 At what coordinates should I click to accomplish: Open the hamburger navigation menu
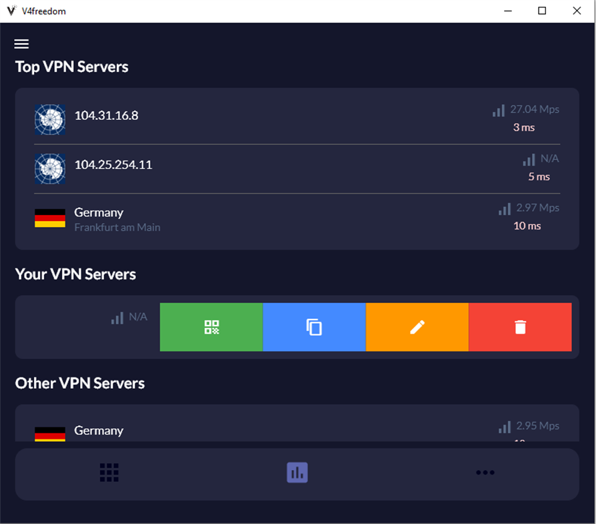coord(21,43)
